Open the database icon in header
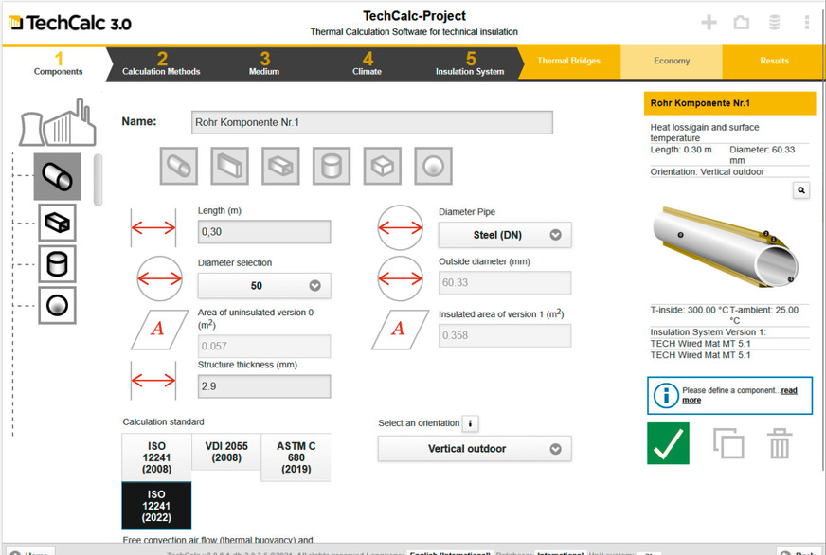This screenshot has height=555, width=826. click(775, 22)
